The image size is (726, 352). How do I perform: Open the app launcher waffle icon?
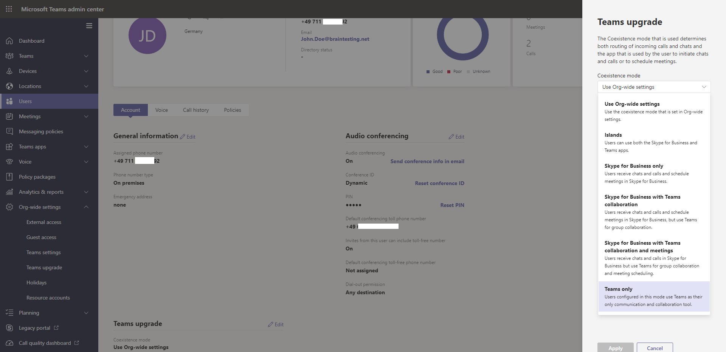click(9, 9)
